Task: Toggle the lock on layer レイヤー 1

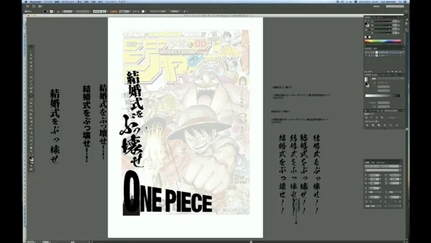Action: 369,56
